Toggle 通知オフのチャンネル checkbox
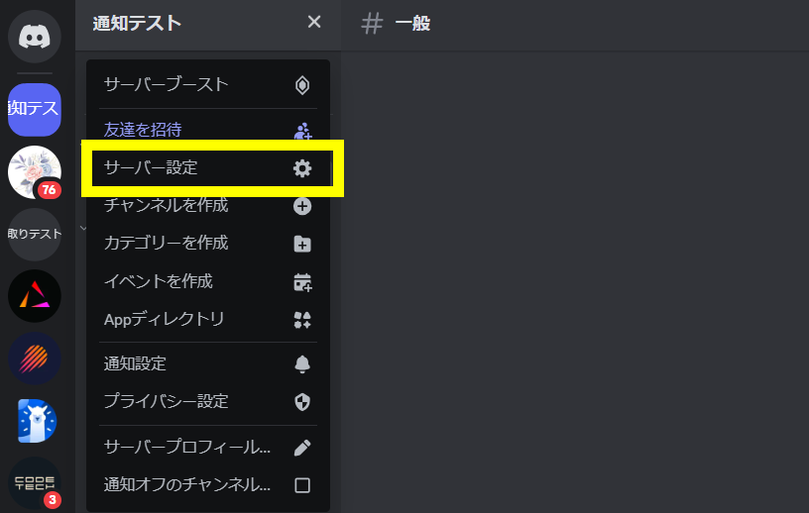 (x=302, y=485)
